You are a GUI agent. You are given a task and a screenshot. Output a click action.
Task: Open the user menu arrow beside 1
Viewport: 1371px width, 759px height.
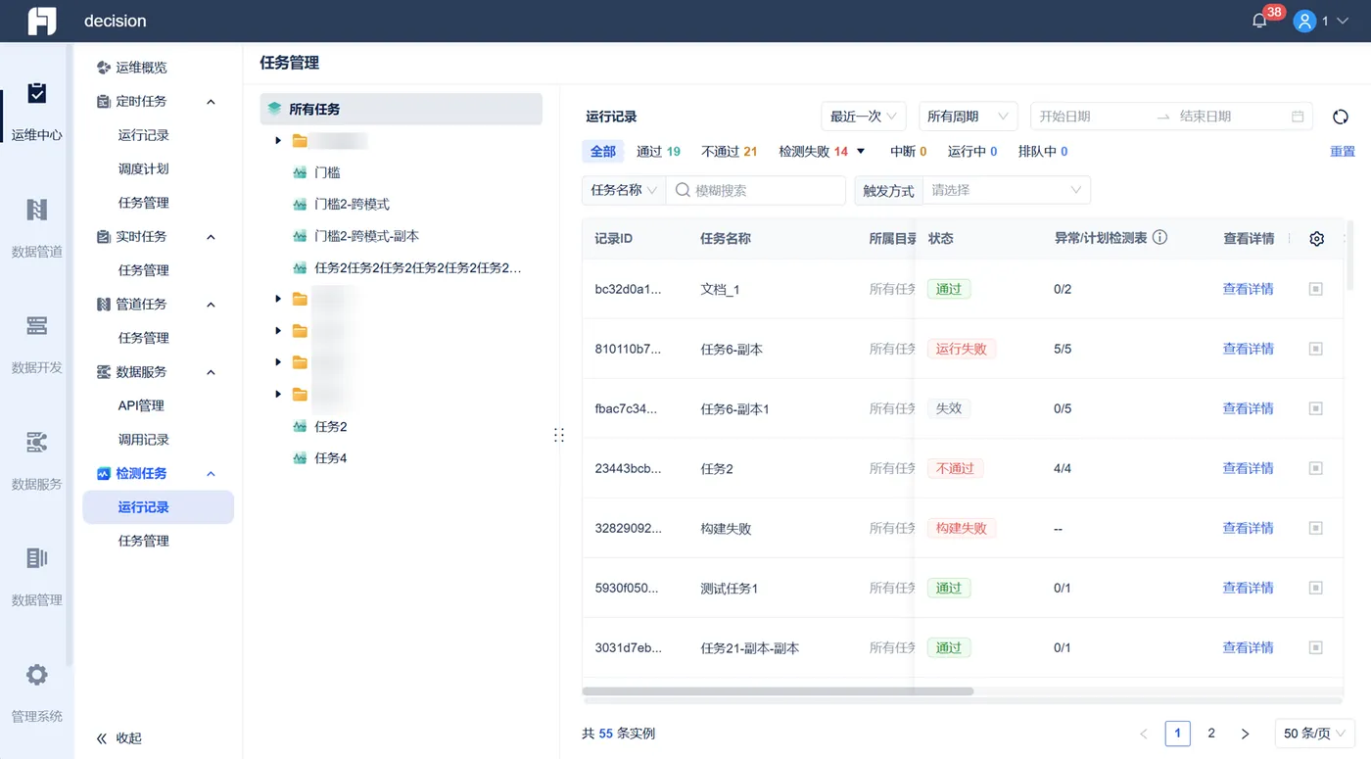[1344, 21]
